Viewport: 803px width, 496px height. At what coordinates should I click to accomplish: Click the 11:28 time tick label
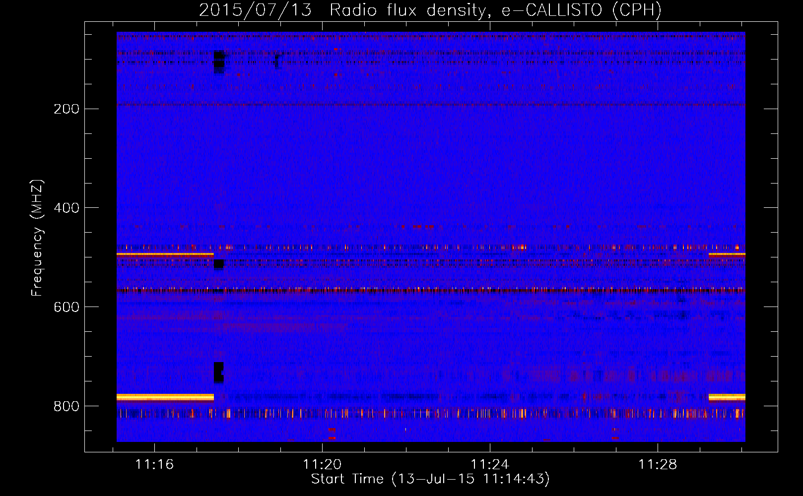click(658, 464)
